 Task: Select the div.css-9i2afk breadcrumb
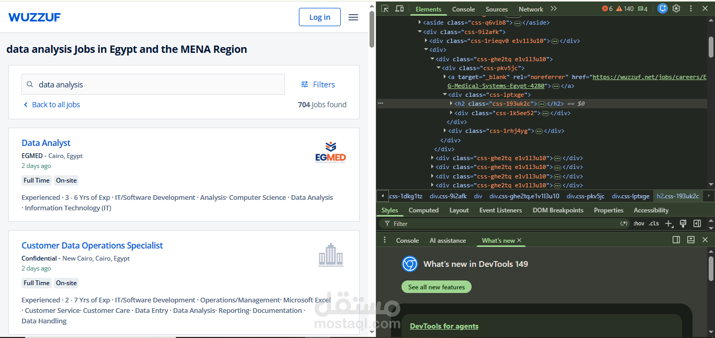tap(448, 196)
